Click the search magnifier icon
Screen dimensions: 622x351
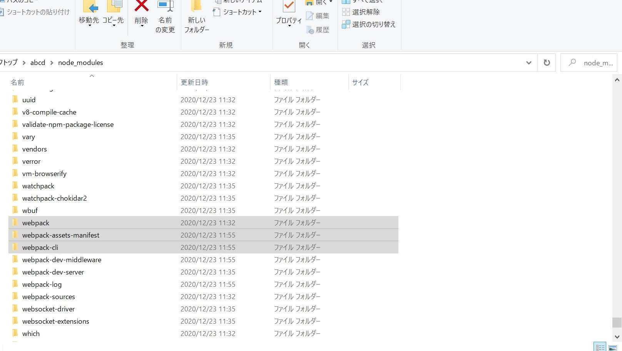tap(572, 62)
